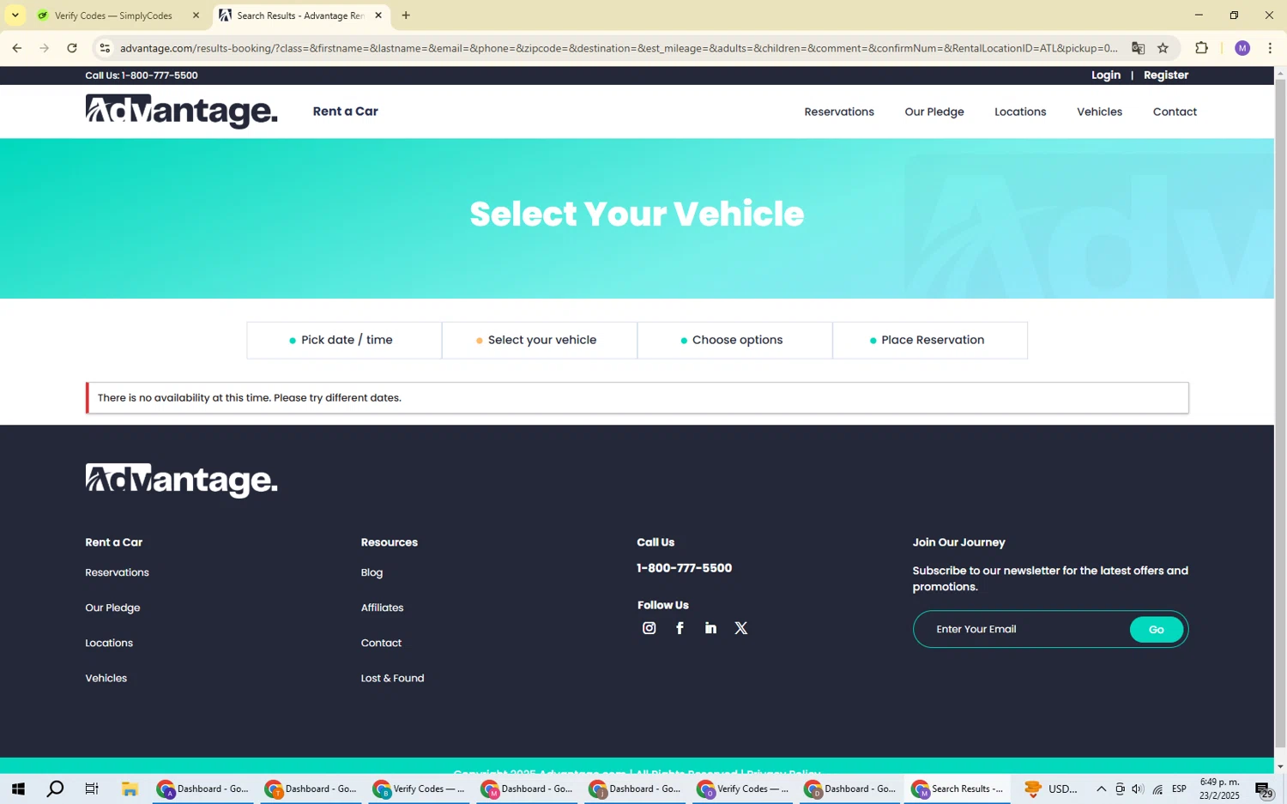Go to Choose options step
1287x804 pixels.
coord(734,340)
